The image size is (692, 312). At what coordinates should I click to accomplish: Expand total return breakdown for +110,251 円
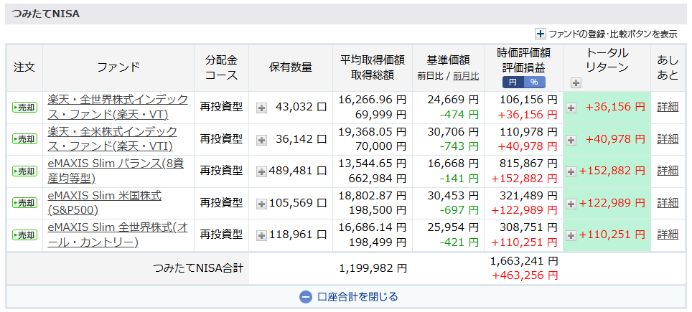coord(571,235)
